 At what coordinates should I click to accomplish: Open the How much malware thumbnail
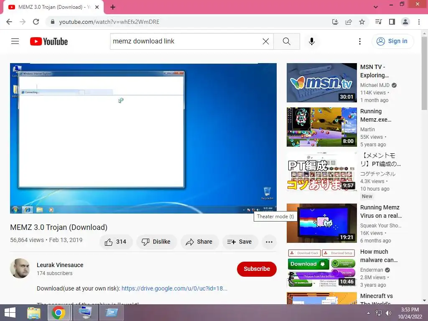(x=321, y=267)
